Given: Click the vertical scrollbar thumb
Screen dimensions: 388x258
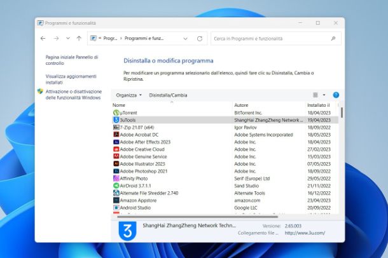Looking at the screenshot, I should pos(342,112).
